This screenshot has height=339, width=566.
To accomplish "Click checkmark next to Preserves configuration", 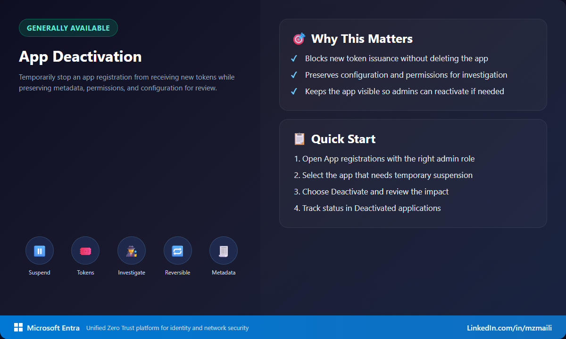I will click(294, 75).
